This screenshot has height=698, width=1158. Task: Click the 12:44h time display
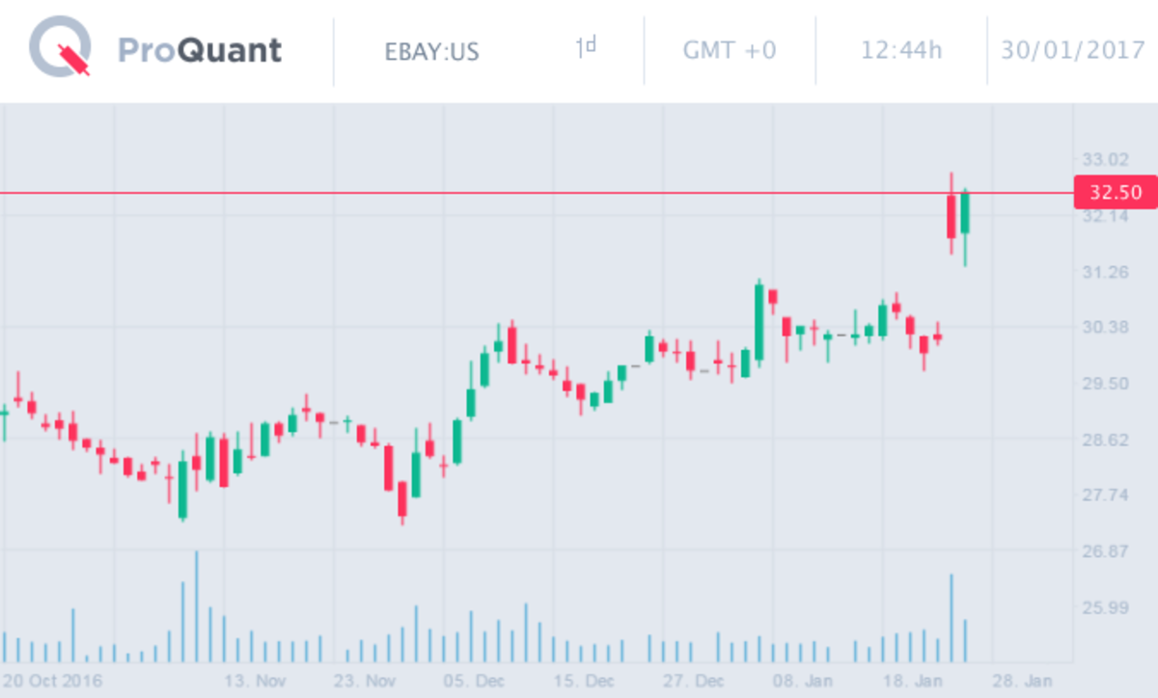(x=900, y=50)
